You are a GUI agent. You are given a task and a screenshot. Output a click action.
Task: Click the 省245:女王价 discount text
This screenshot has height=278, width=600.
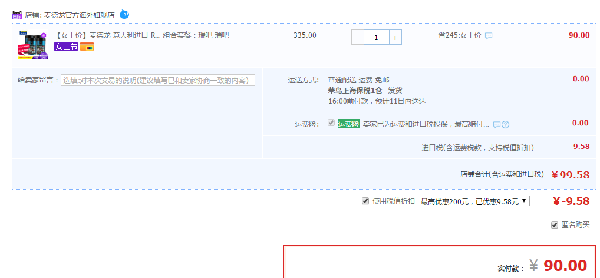(460, 35)
